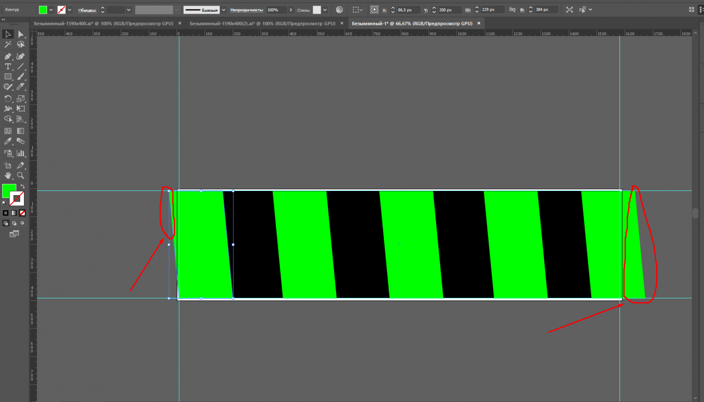Select the Direct Selection tool

point(21,34)
